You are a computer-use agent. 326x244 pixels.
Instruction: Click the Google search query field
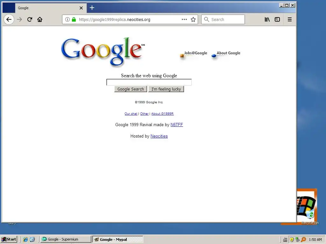coord(149,82)
